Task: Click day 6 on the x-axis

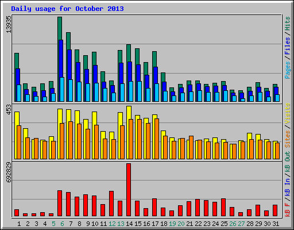Action: (62, 224)
